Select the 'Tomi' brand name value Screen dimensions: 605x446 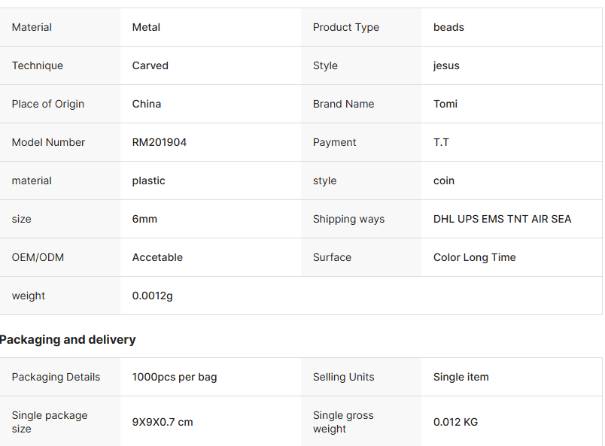pos(445,104)
